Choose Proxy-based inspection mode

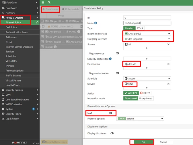(x=146, y=98)
